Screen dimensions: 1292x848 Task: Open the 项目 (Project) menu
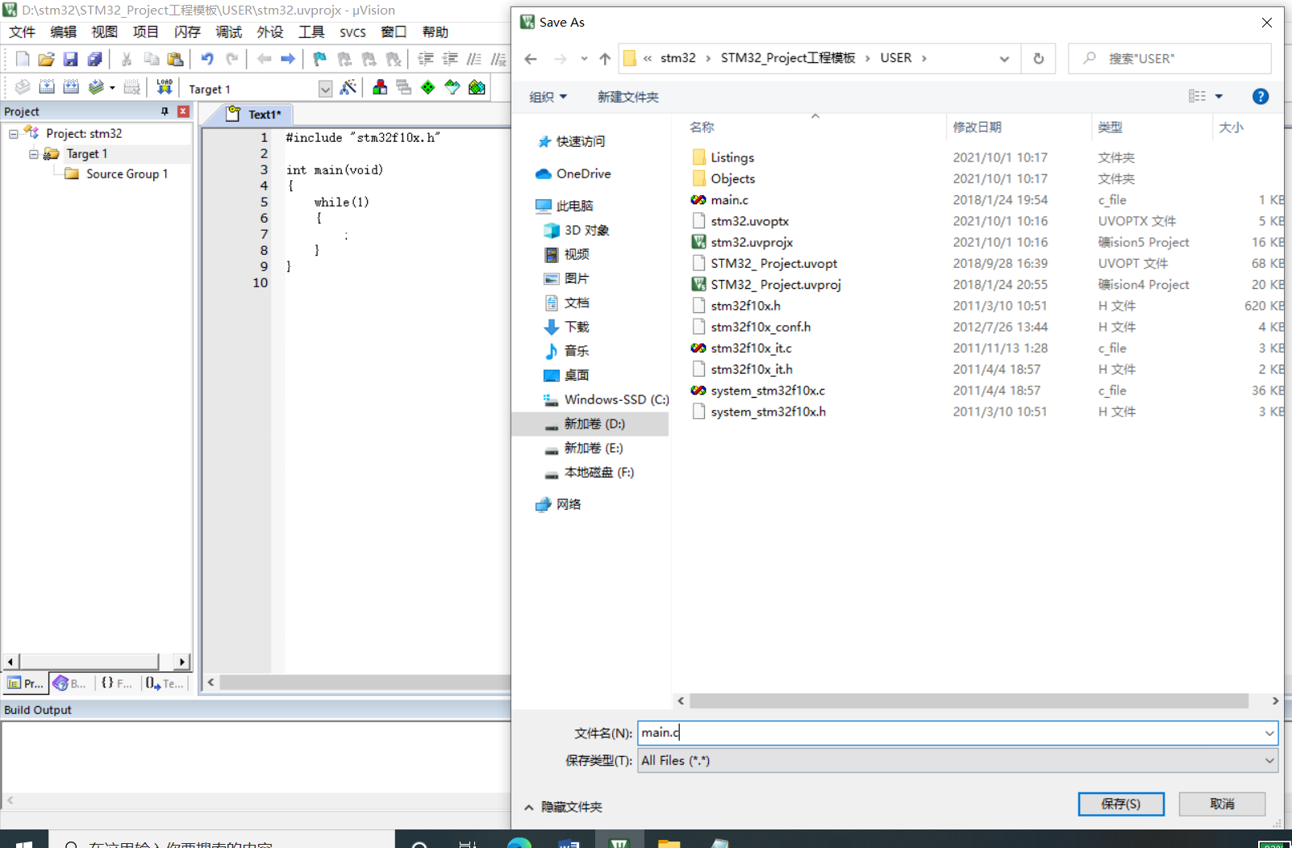pyautogui.click(x=145, y=32)
